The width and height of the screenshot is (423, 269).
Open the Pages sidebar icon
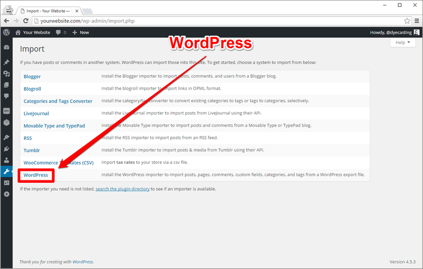(x=6, y=85)
